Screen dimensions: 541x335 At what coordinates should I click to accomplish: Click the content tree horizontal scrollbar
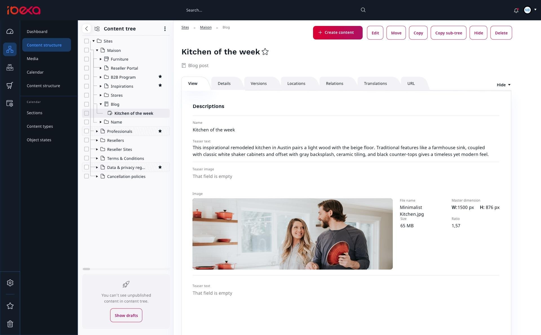(x=87, y=269)
